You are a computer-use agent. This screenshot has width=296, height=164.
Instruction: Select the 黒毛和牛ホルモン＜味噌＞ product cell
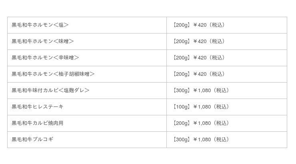[43, 41]
